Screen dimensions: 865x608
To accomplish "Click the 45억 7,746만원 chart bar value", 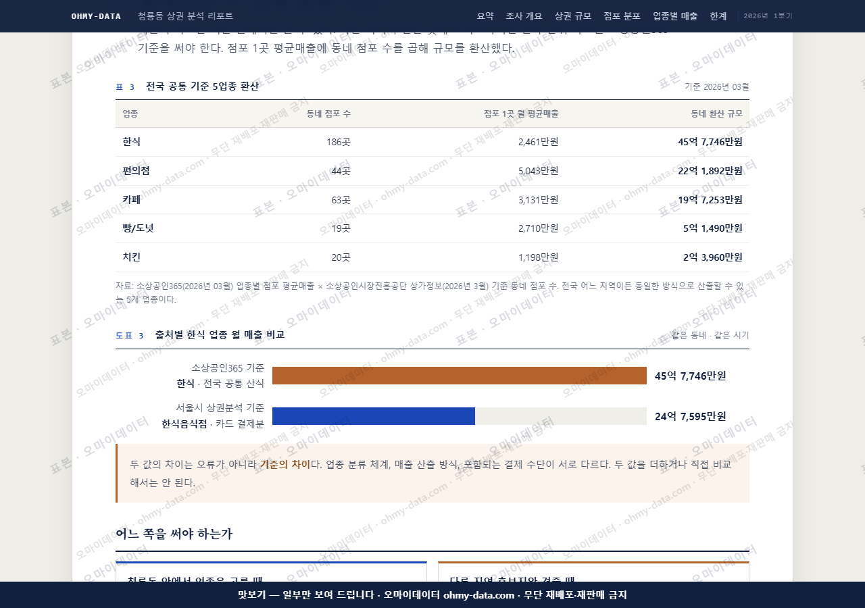I will 691,376.
